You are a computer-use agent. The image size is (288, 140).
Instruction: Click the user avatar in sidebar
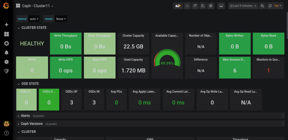pos(7,124)
